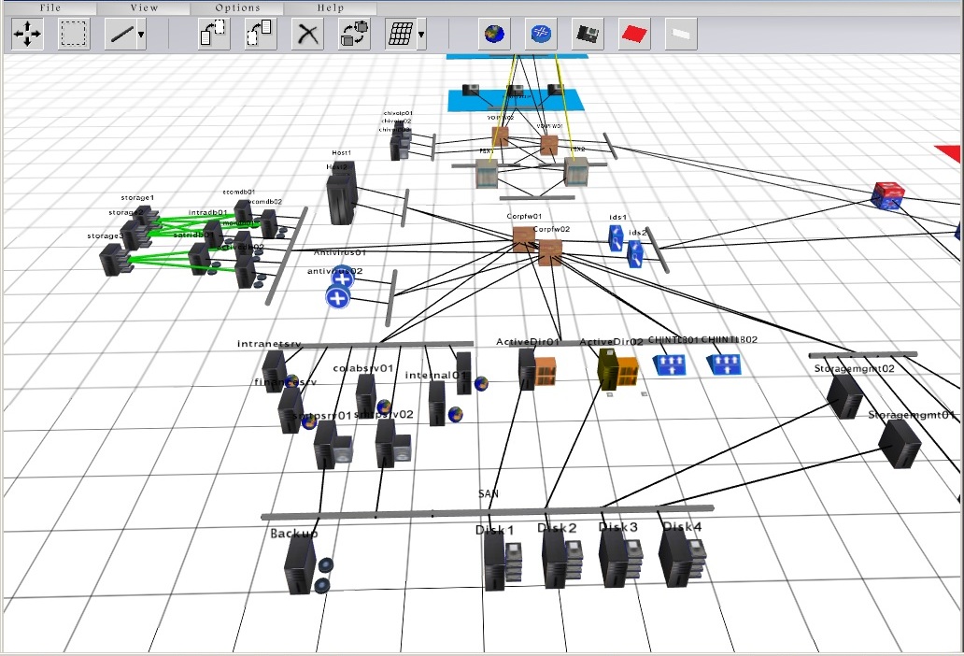Viewport: 964px width, 656px height.
Task: Select the antivirus02 plus-sign node
Action: (337, 298)
